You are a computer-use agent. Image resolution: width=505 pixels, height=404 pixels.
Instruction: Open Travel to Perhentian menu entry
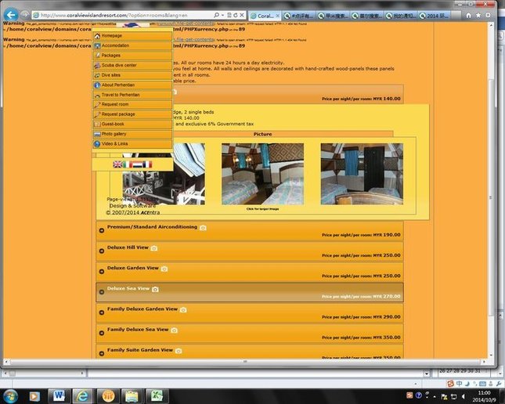click(132, 95)
